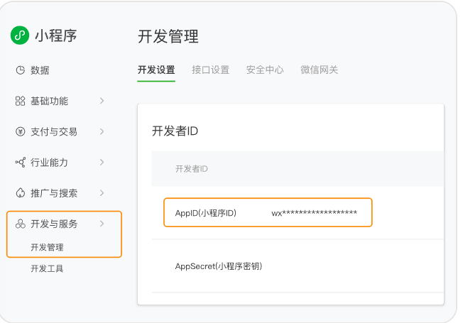463x323 pixels.
Task: Select 开发管理 submenu item
Action: click(47, 247)
